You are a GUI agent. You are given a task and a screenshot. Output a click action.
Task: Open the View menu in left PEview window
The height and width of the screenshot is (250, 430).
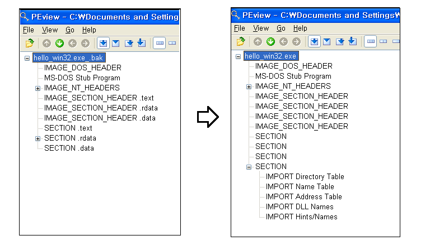(x=50, y=30)
